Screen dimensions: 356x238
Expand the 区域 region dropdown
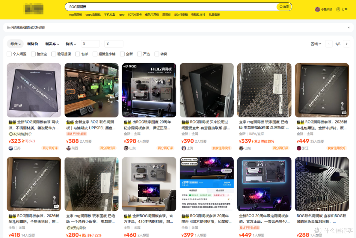(316, 44)
